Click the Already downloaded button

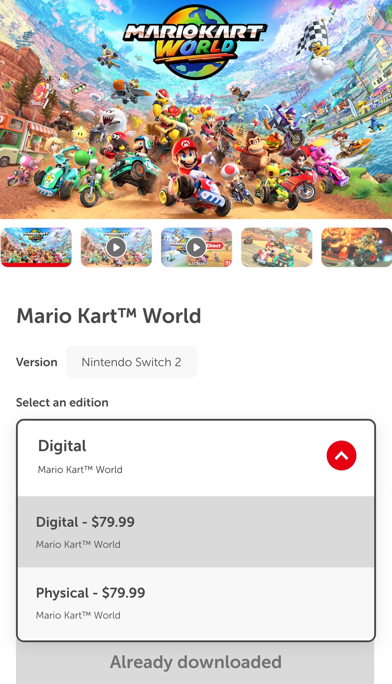pyautogui.click(x=195, y=662)
